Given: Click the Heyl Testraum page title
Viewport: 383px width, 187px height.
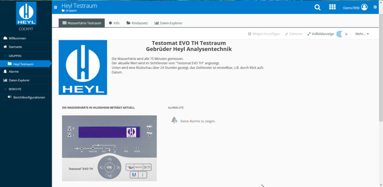Looking at the screenshot, I should 79,6.
